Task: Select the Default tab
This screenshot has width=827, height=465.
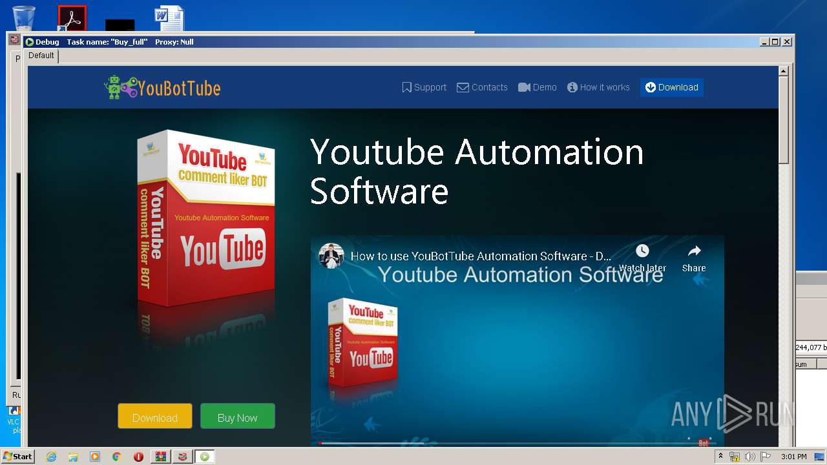Action: click(41, 56)
